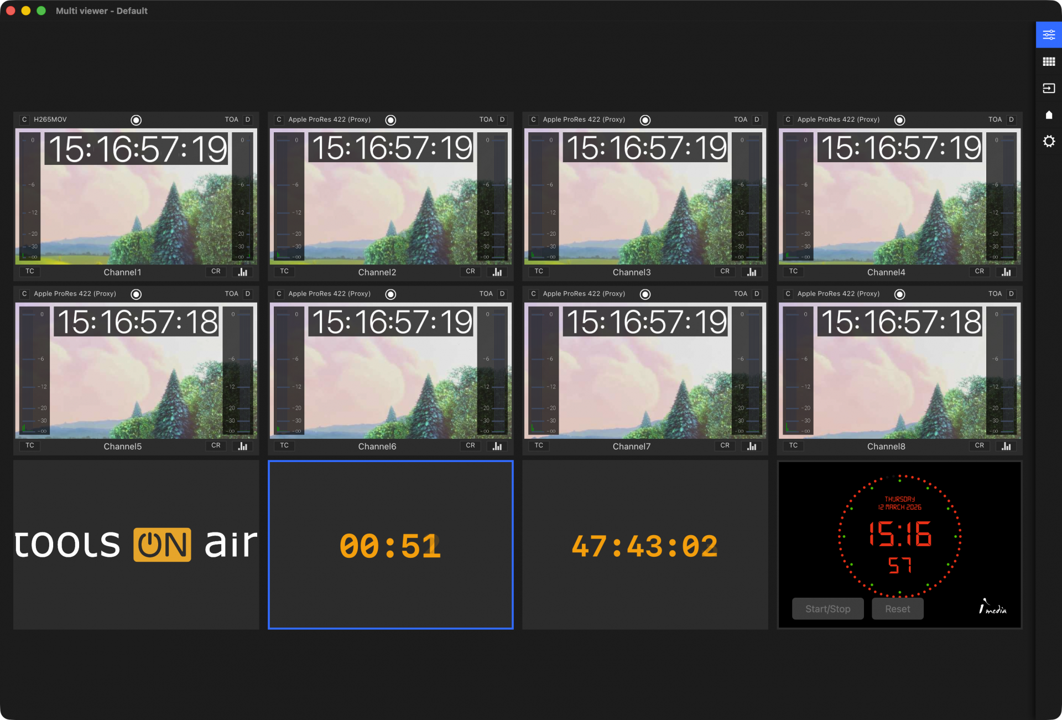
Task: Select the 47:43:02 timer tile
Action: [645, 545]
